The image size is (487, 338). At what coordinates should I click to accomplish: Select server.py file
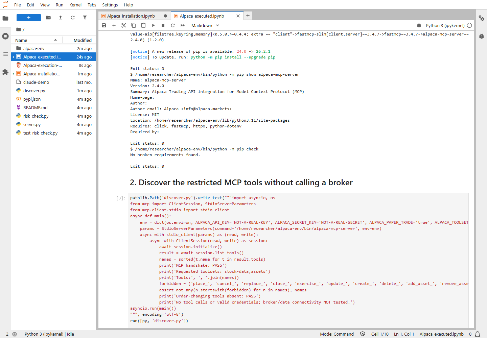point(53,124)
